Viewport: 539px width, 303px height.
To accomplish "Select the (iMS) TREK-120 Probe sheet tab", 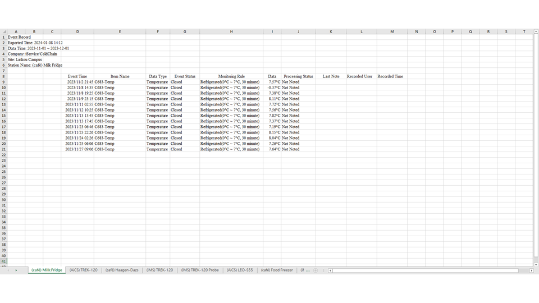I will pyautogui.click(x=200, y=270).
